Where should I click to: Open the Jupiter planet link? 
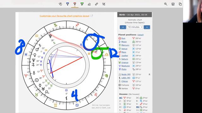point(125,56)
